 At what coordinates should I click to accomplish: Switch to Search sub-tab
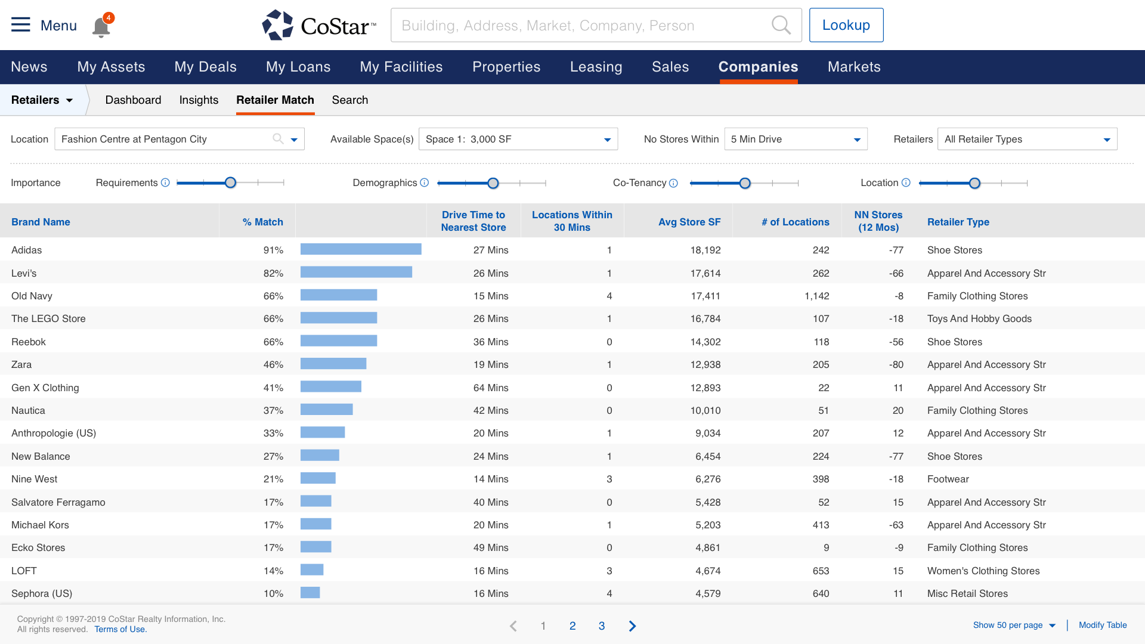pos(349,100)
